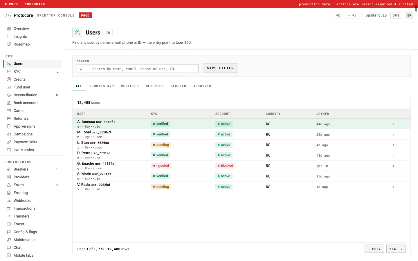Screen dimensions: 418x261
Task: Click the blocked account badge
Action: [225, 166]
